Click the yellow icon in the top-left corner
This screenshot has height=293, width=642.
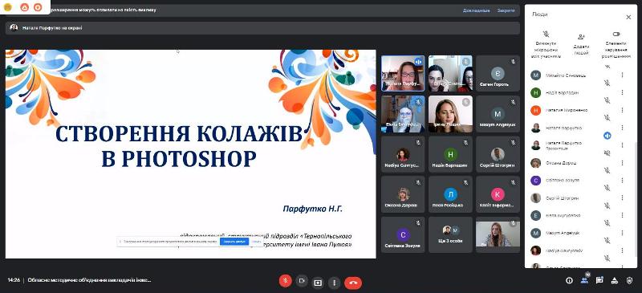pyautogui.click(x=7, y=7)
